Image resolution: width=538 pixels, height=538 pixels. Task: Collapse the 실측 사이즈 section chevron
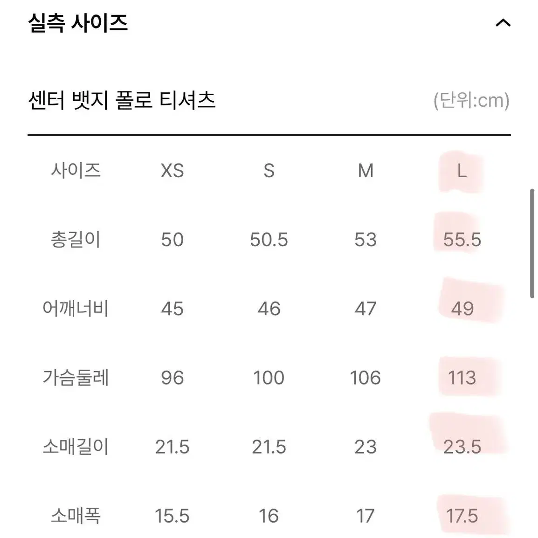[503, 23]
